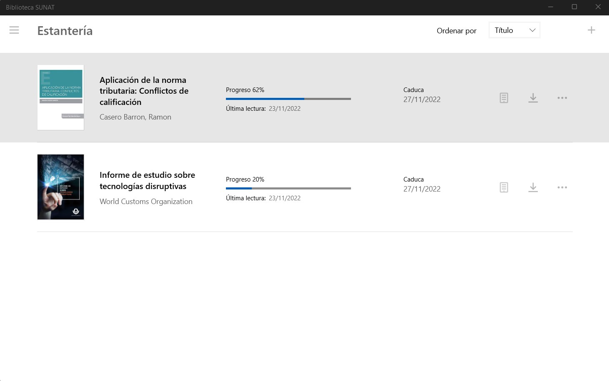Click Caduca date of Informe de estudio

coord(422,189)
